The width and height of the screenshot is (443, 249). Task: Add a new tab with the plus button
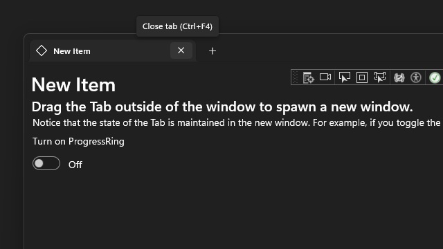(213, 51)
